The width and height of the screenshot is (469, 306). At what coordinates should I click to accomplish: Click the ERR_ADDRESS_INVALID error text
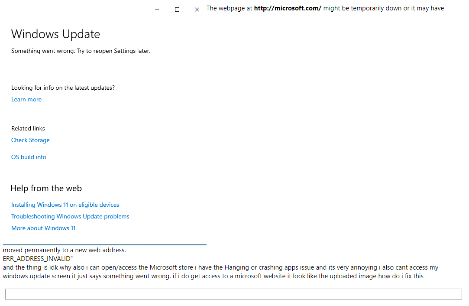click(38, 259)
